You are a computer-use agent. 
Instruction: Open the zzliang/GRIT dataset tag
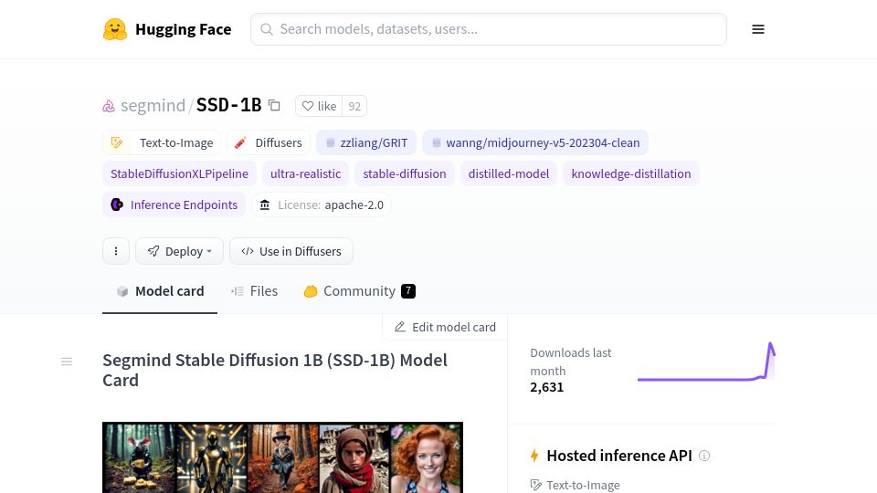pyautogui.click(x=366, y=142)
